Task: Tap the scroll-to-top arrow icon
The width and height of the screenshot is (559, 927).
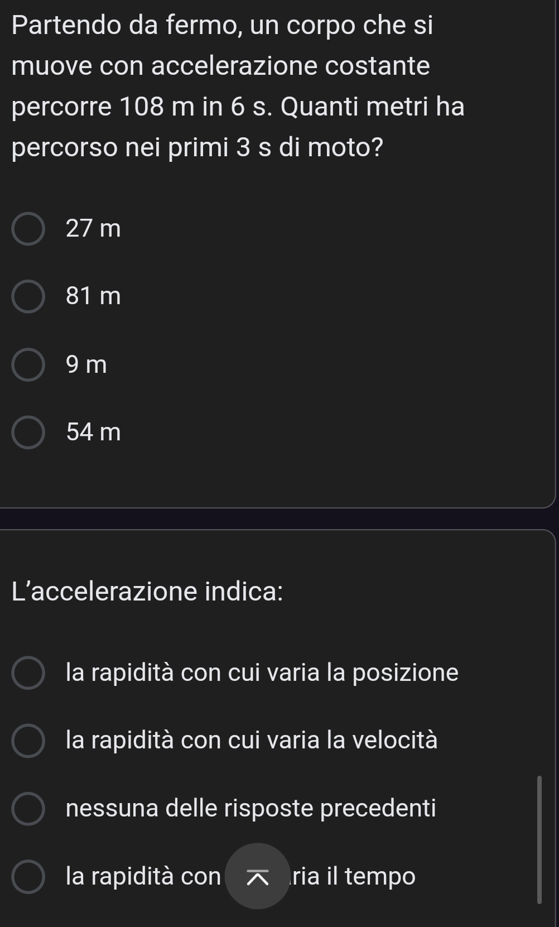Action: [x=258, y=876]
